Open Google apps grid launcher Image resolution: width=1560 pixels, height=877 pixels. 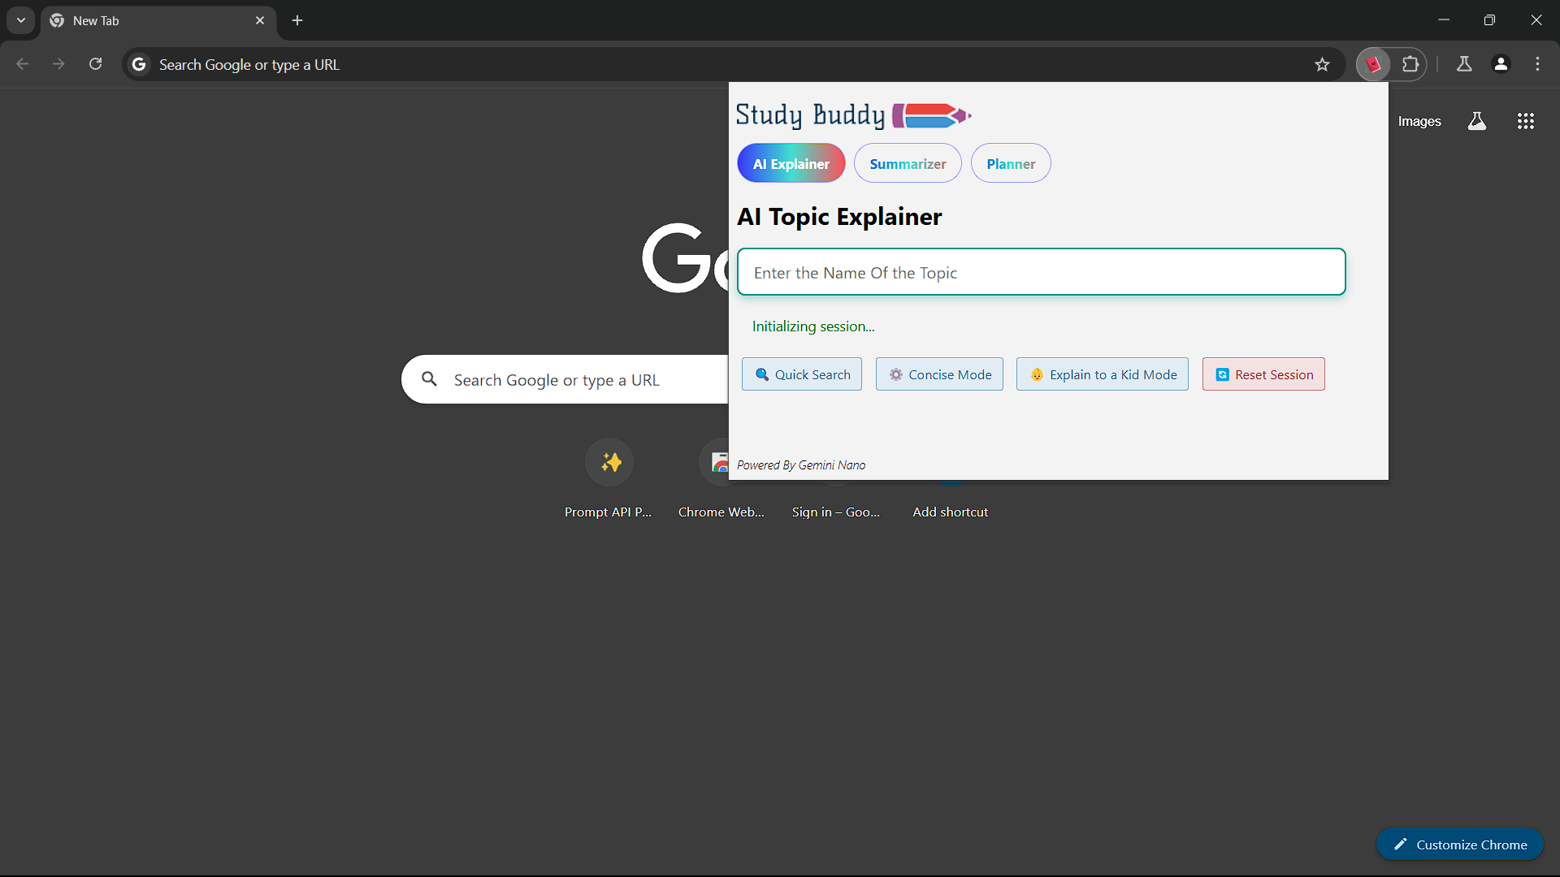pyautogui.click(x=1525, y=121)
